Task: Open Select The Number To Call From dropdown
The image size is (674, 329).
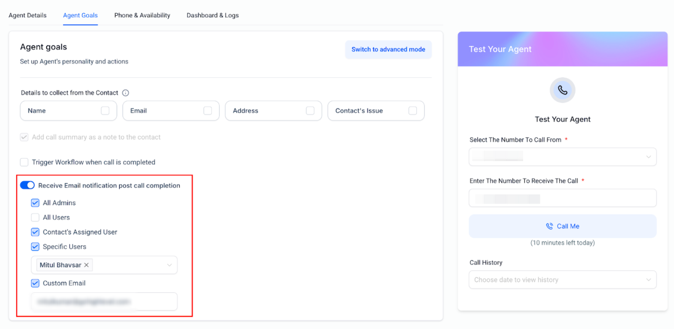Action: [x=563, y=156]
